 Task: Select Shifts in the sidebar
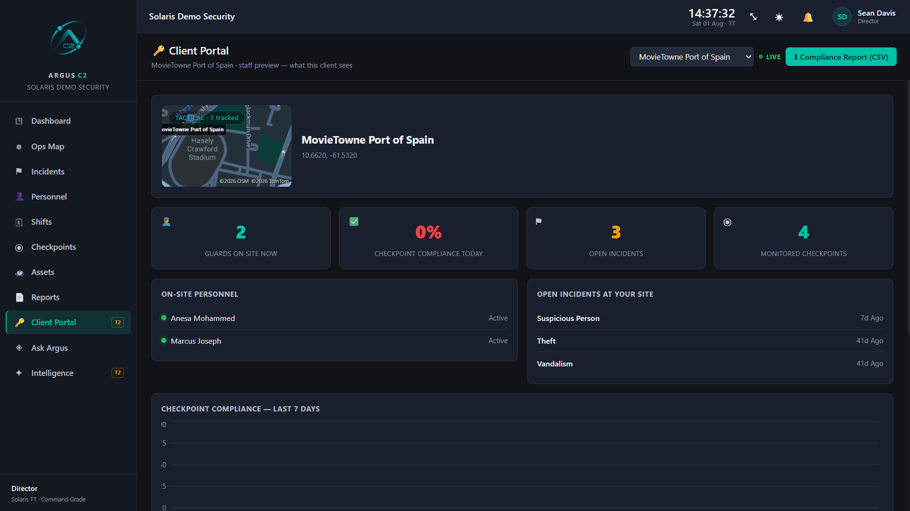(x=68, y=222)
